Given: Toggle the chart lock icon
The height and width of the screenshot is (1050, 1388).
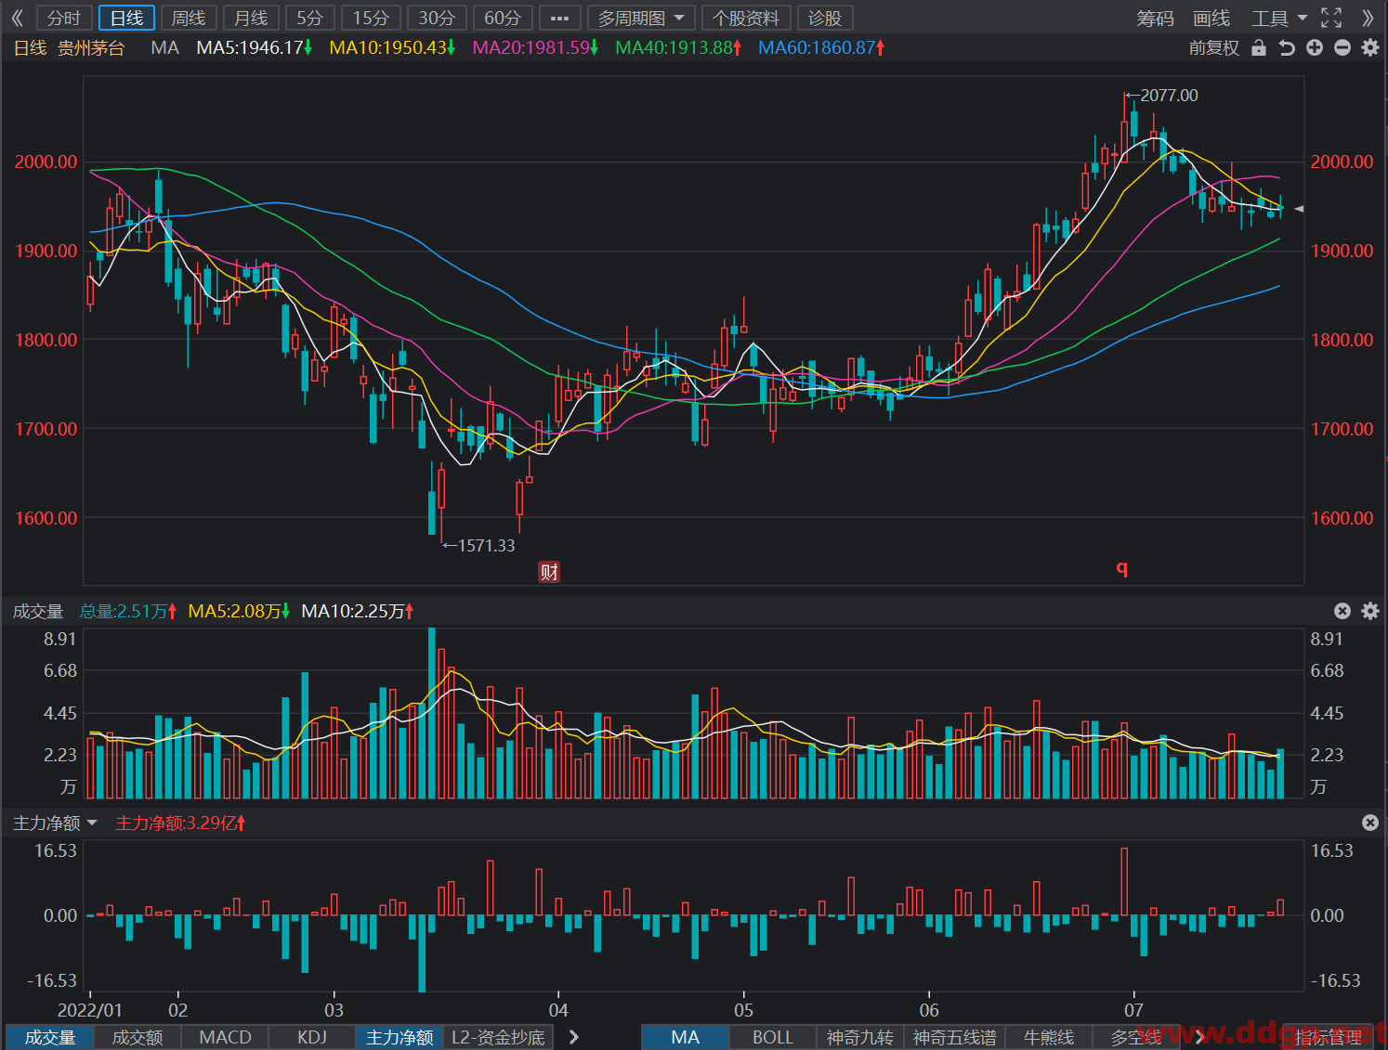Looking at the screenshot, I should tap(1259, 47).
